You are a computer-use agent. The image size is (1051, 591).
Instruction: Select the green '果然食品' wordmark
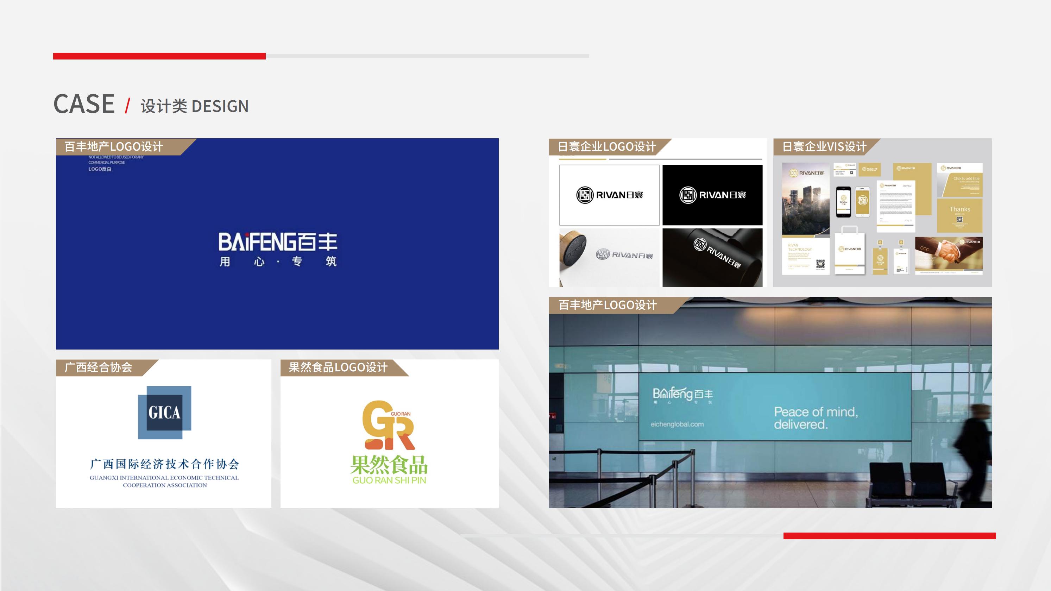pos(389,465)
